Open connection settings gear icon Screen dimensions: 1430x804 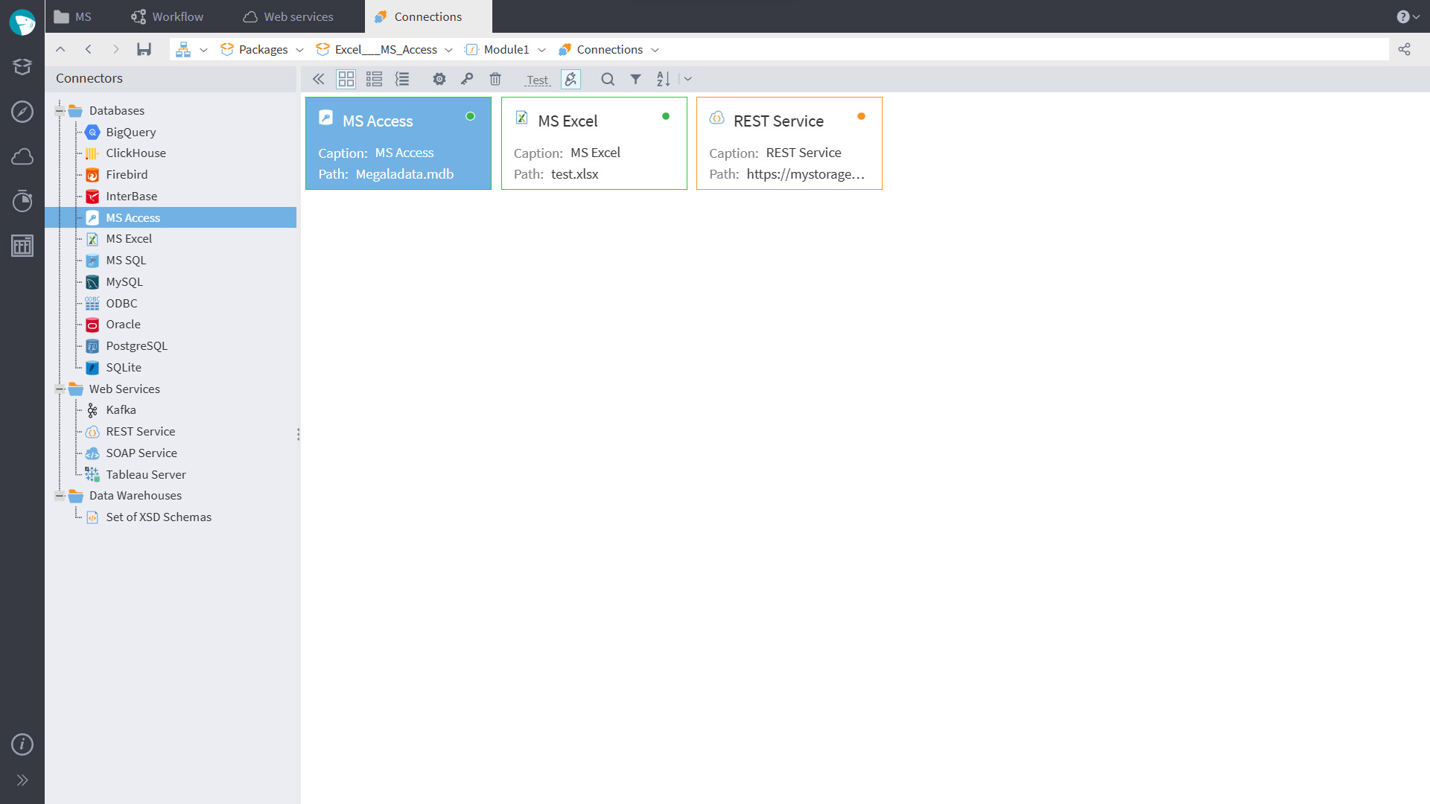pos(439,79)
